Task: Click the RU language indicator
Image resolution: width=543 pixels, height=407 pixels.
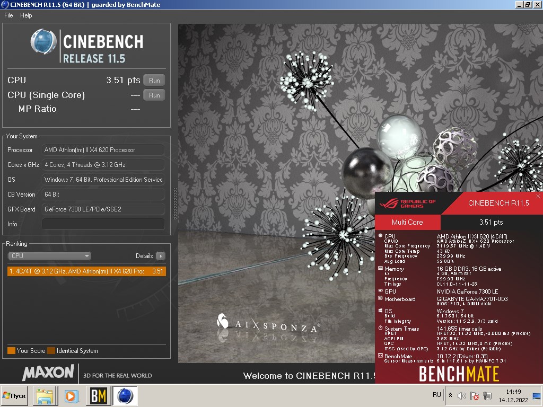Action: tap(437, 395)
